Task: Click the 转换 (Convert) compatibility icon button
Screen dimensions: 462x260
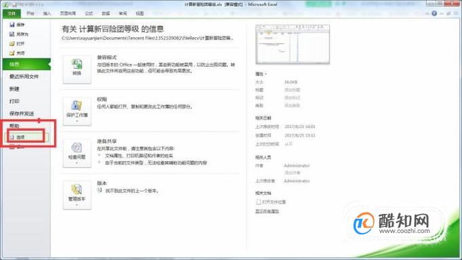Action: 77,69
